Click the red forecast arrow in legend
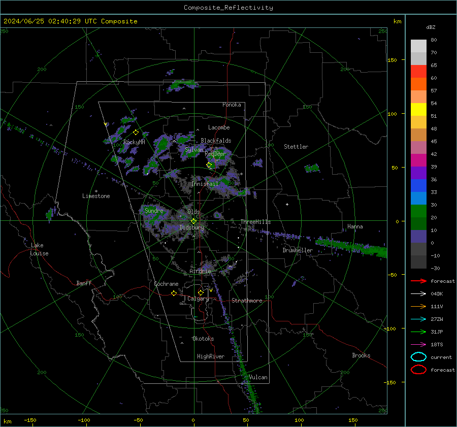Viewport: 457px width, 427px height. (x=418, y=281)
